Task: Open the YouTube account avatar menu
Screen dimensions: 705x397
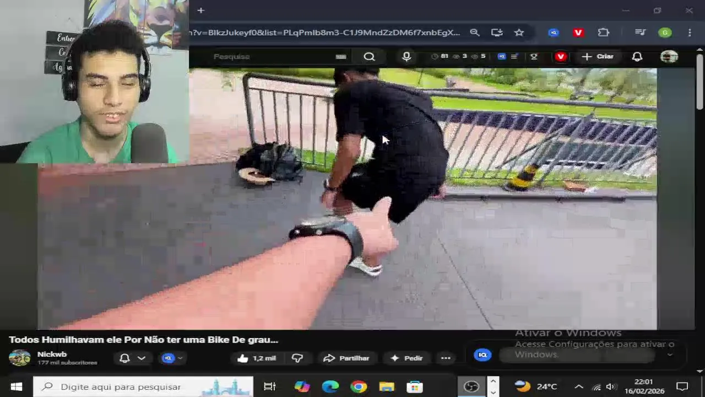Action: click(x=669, y=56)
